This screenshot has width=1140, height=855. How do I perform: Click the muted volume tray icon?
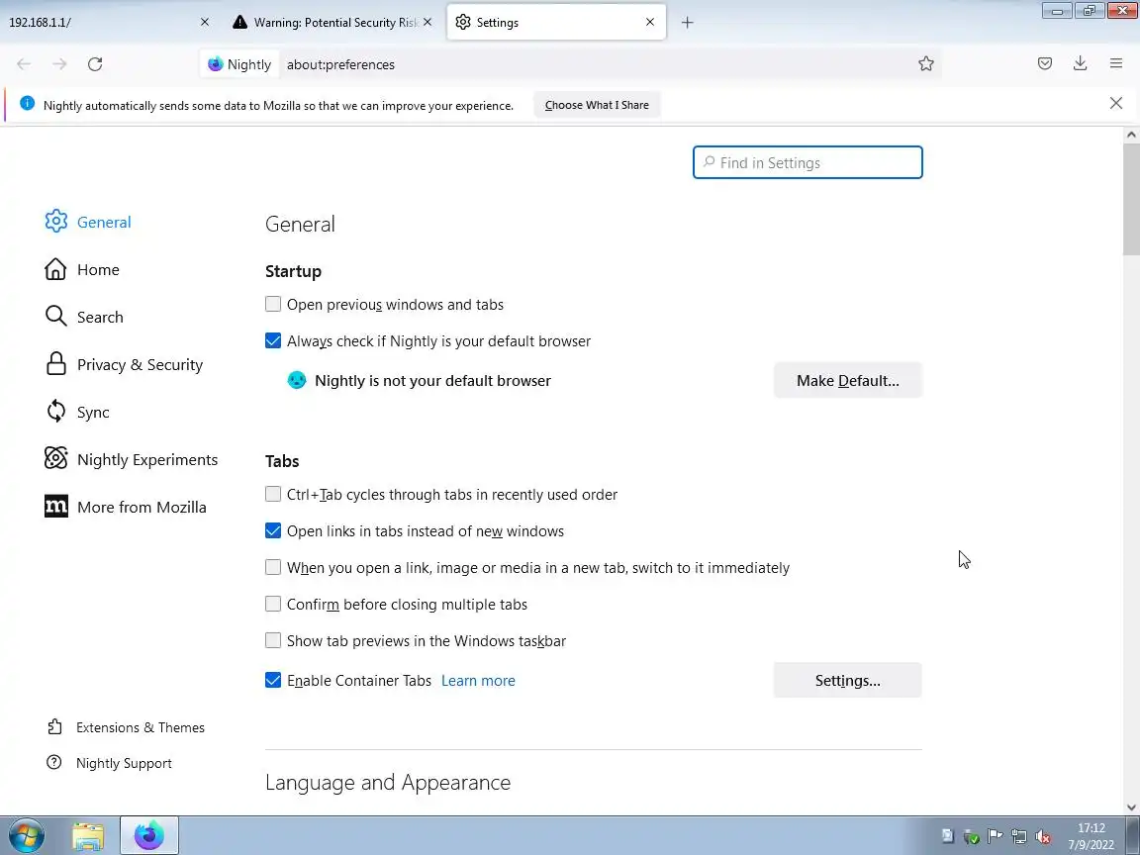[x=1043, y=837]
